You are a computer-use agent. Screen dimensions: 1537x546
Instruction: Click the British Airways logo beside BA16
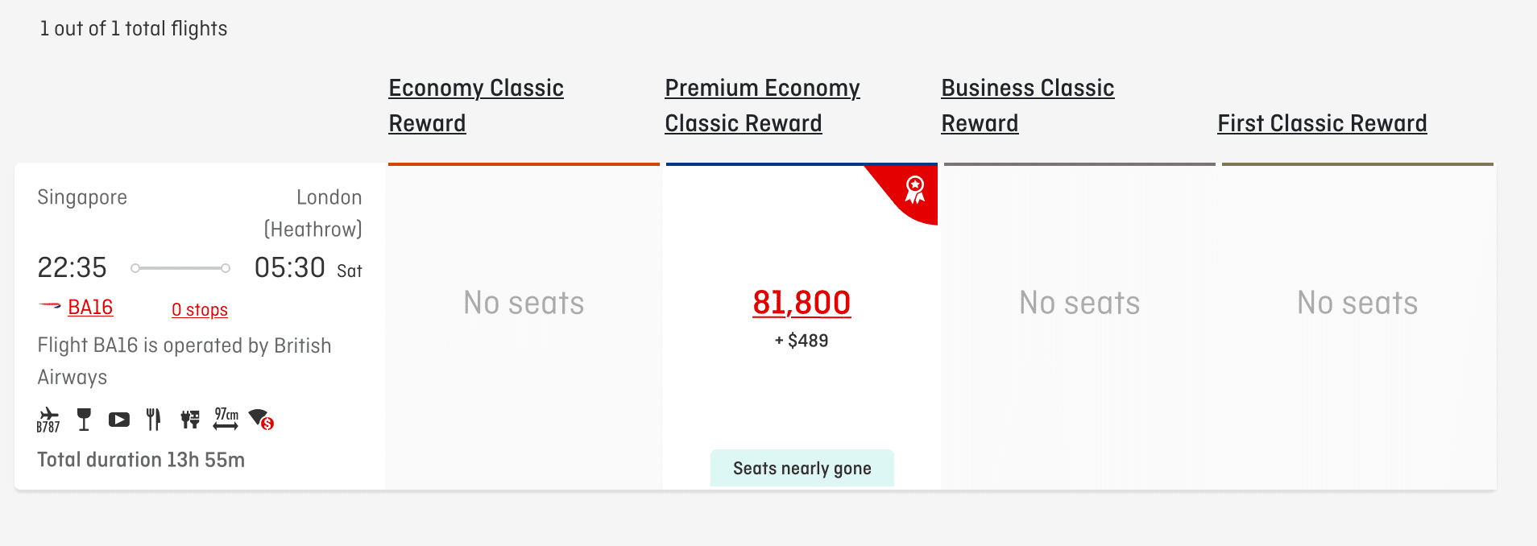coord(50,307)
